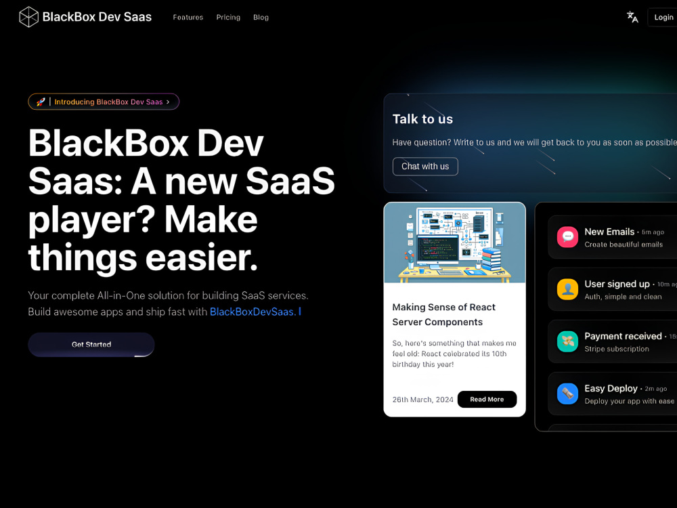The width and height of the screenshot is (677, 508).
Task: Select the Payment received notification text
Action: pos(623,336)
